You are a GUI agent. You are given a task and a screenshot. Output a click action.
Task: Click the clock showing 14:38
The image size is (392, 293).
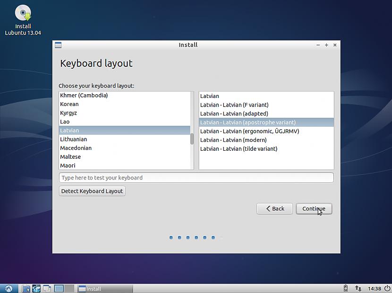374,289
